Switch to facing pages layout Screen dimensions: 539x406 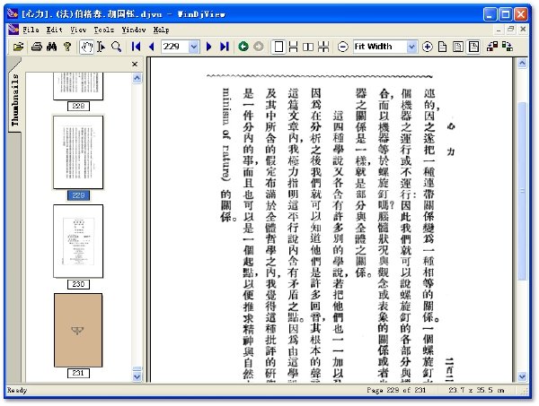(307, 47)
